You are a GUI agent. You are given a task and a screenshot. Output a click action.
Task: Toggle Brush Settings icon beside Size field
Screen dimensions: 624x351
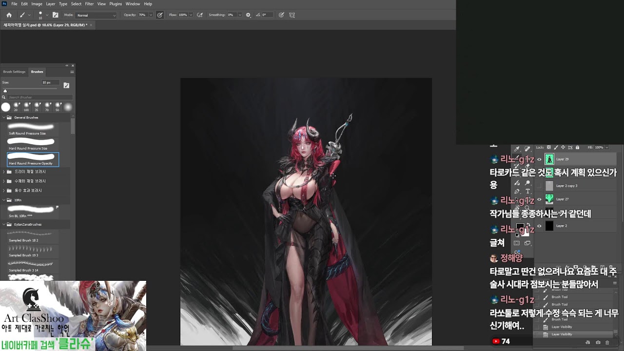[66, 85]
